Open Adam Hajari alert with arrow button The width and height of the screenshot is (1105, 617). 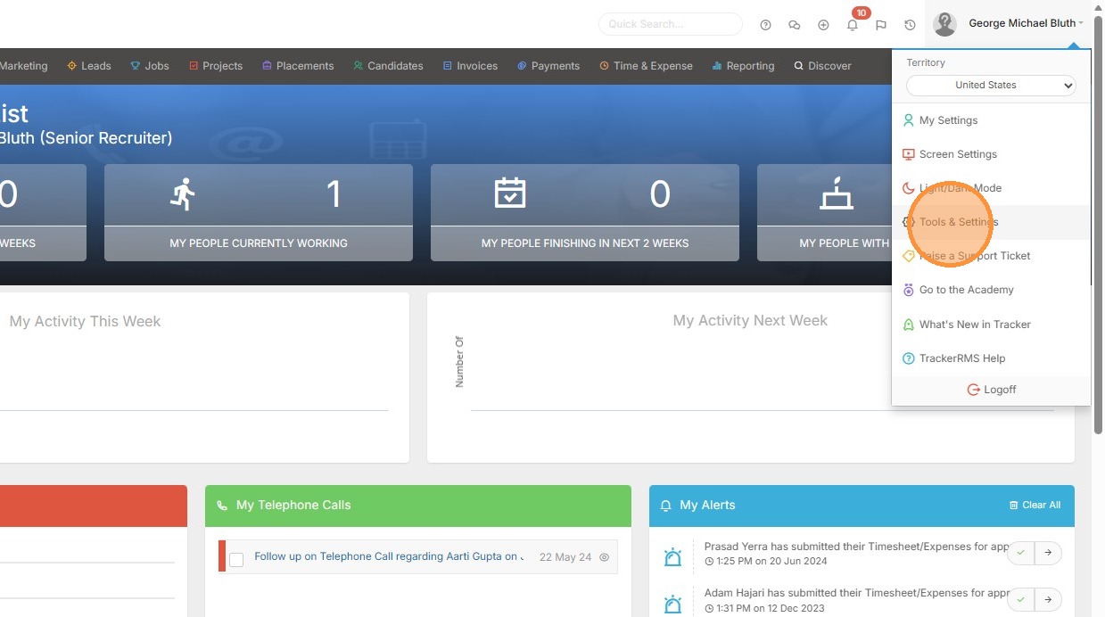click(x=1048, y=599)
